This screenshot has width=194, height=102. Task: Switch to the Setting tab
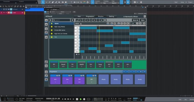(x=111, y=16)
